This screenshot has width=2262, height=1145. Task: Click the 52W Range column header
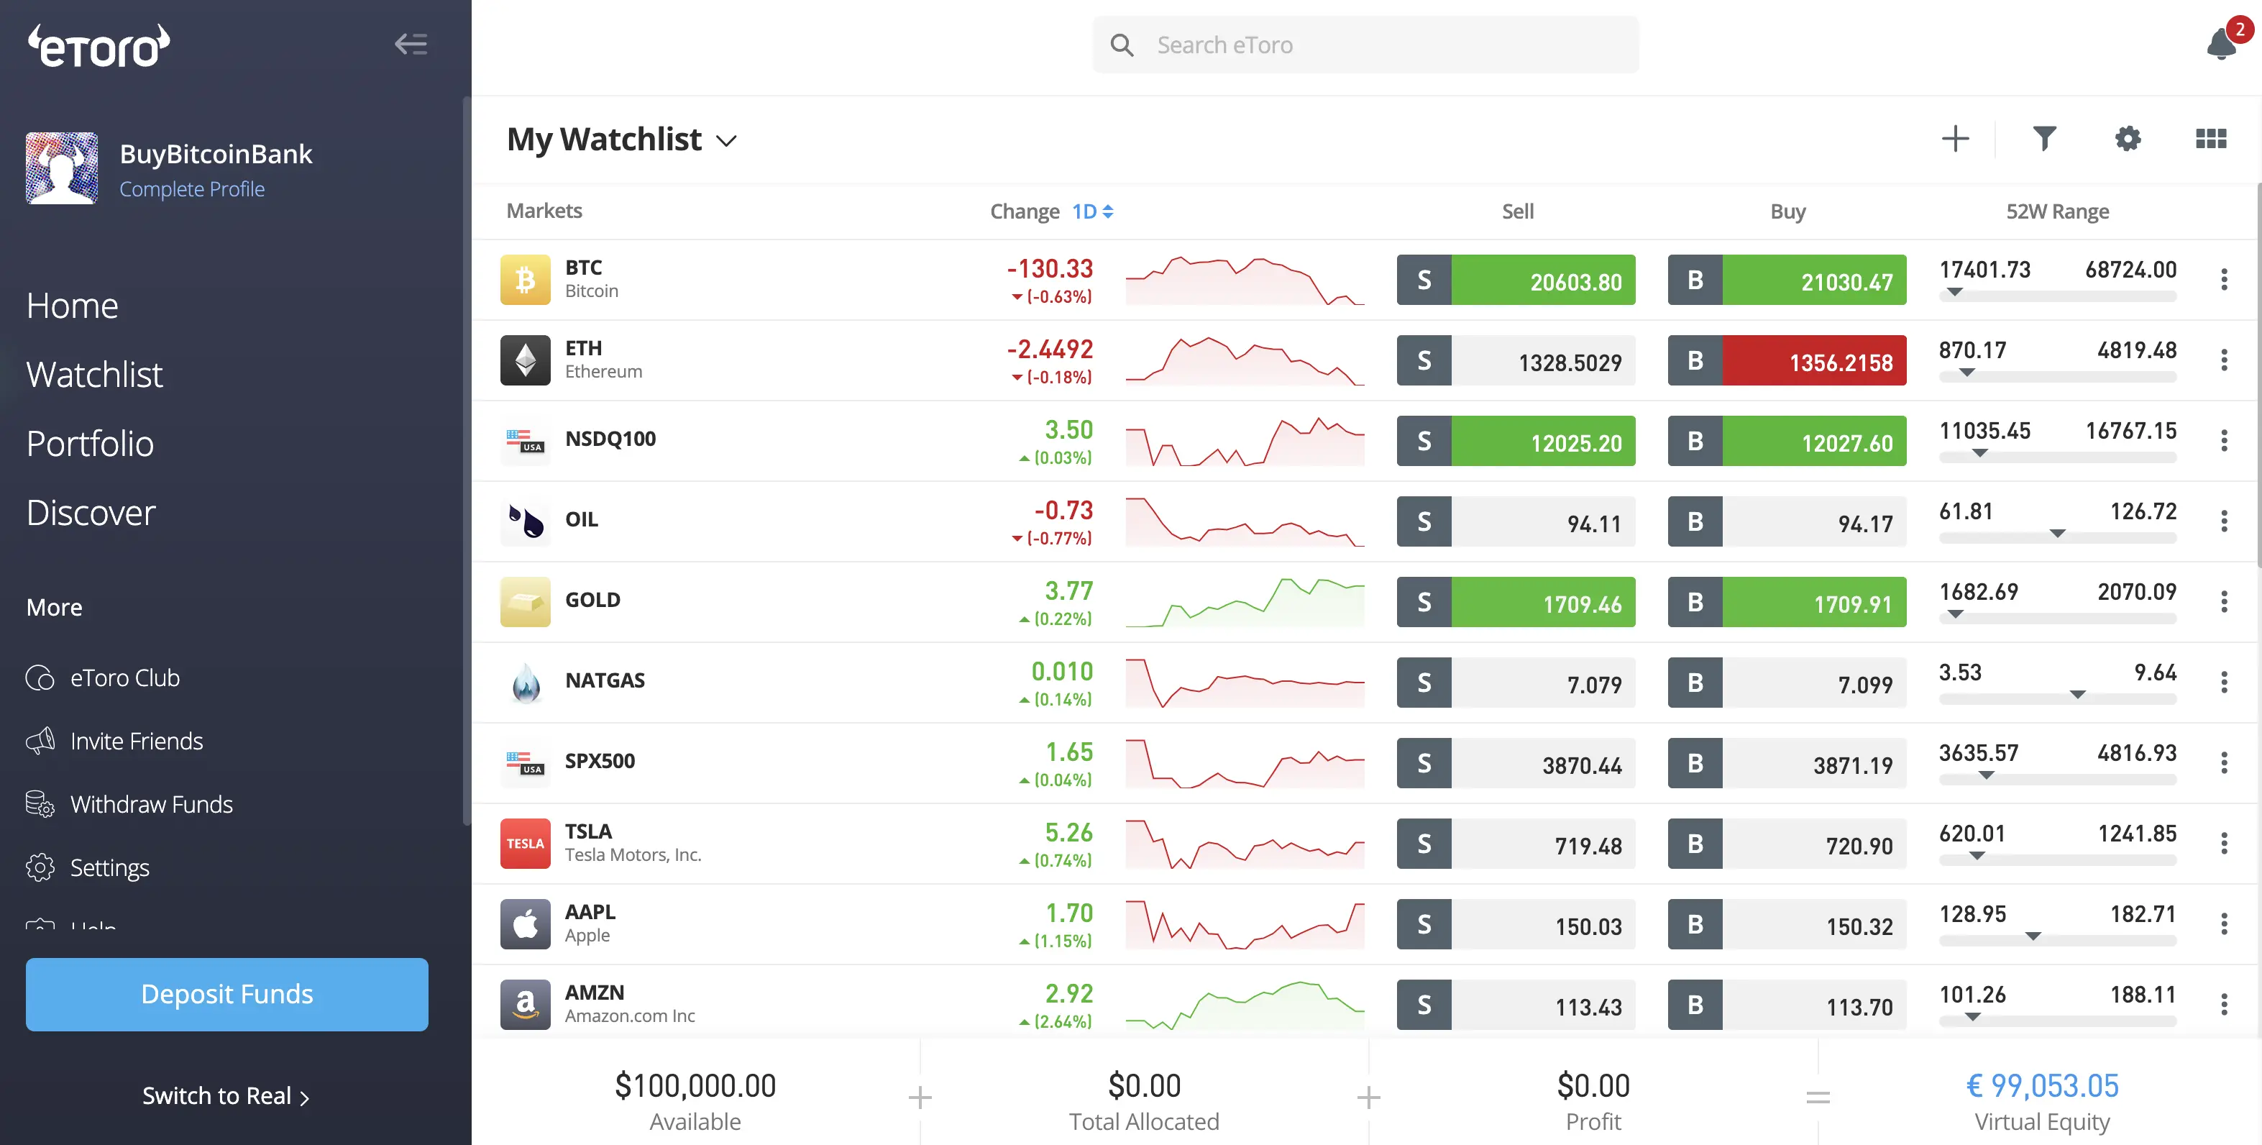click(x=2057, y=211)
